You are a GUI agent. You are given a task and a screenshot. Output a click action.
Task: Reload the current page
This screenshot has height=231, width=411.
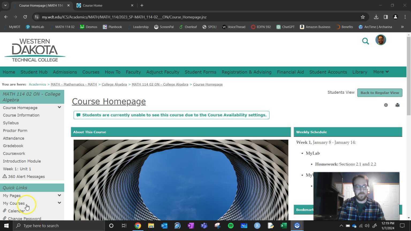(x=25, y=17)
